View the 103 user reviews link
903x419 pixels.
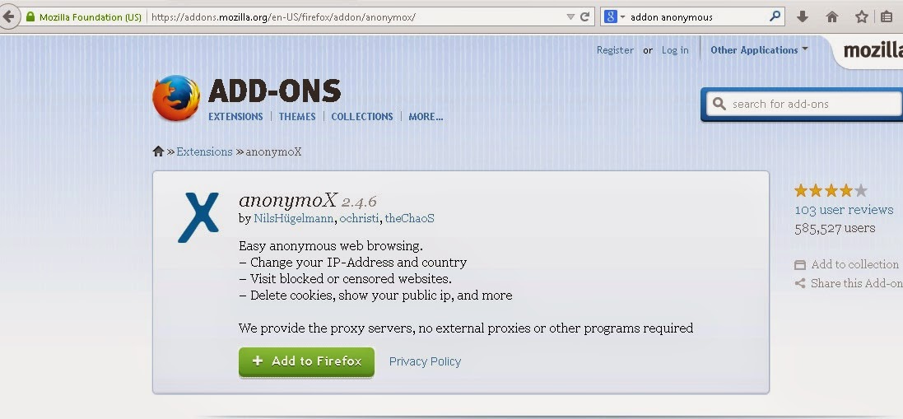tap(844, 209)
